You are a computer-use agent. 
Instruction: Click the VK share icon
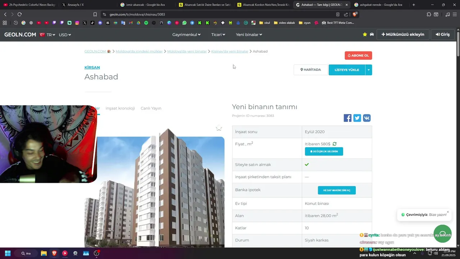coord(367,118)
